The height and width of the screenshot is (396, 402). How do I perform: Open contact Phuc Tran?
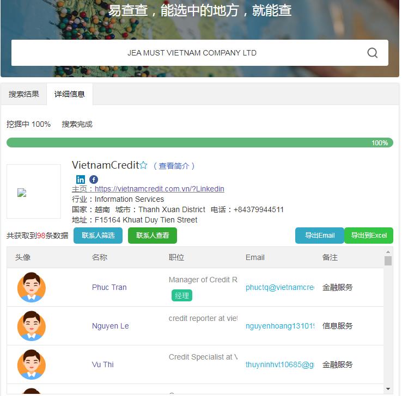109,287
